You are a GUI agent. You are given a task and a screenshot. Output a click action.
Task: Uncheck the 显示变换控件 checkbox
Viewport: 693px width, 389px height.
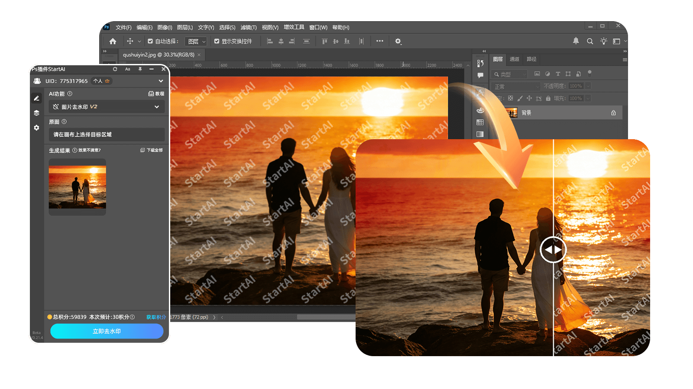[217, 41]
